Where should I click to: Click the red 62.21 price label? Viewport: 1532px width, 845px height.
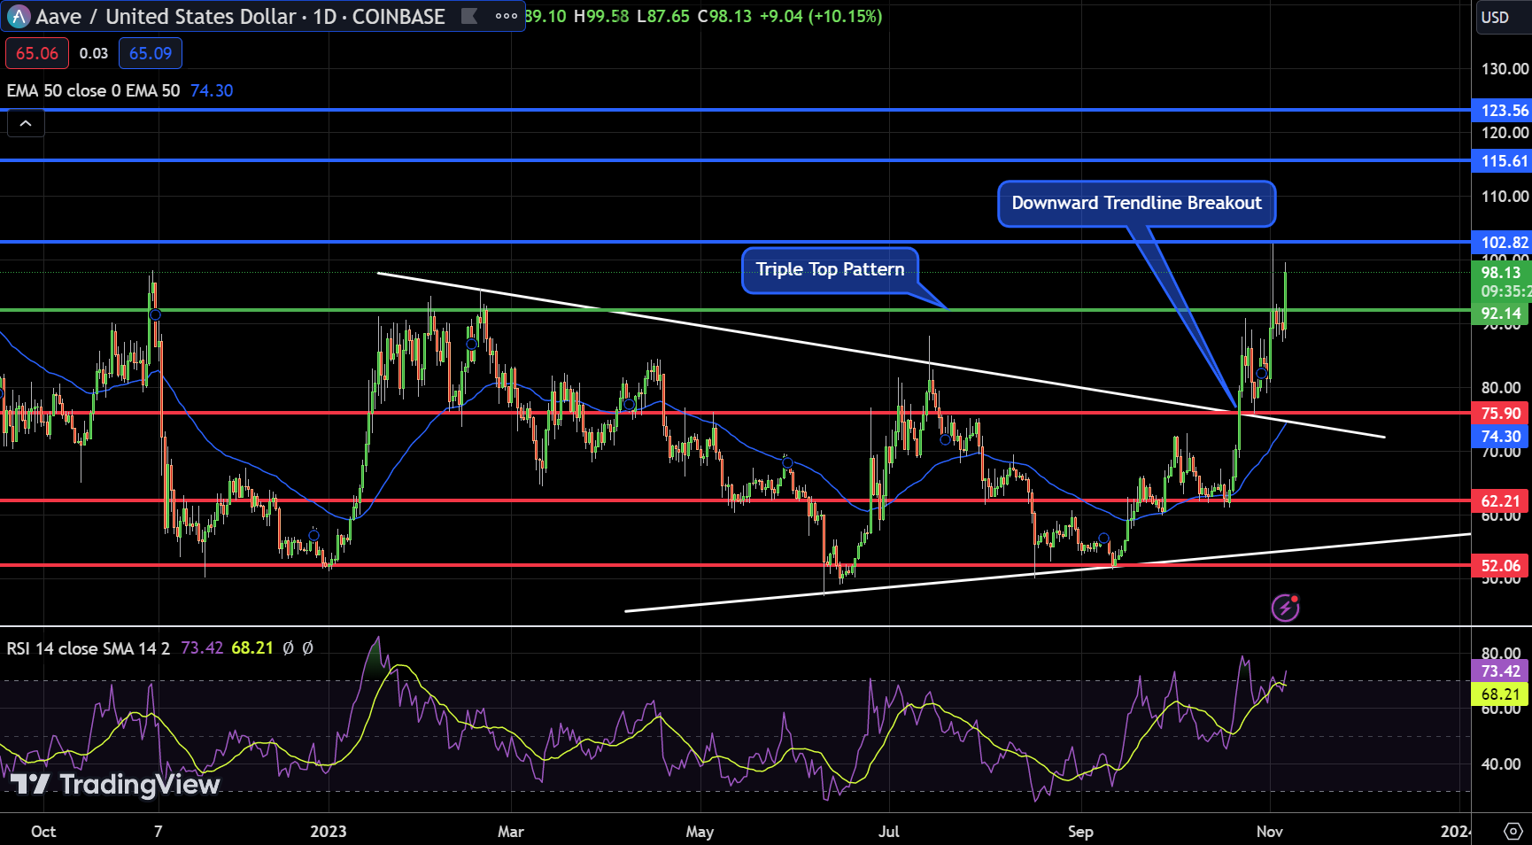click(x=1501, y=500)
